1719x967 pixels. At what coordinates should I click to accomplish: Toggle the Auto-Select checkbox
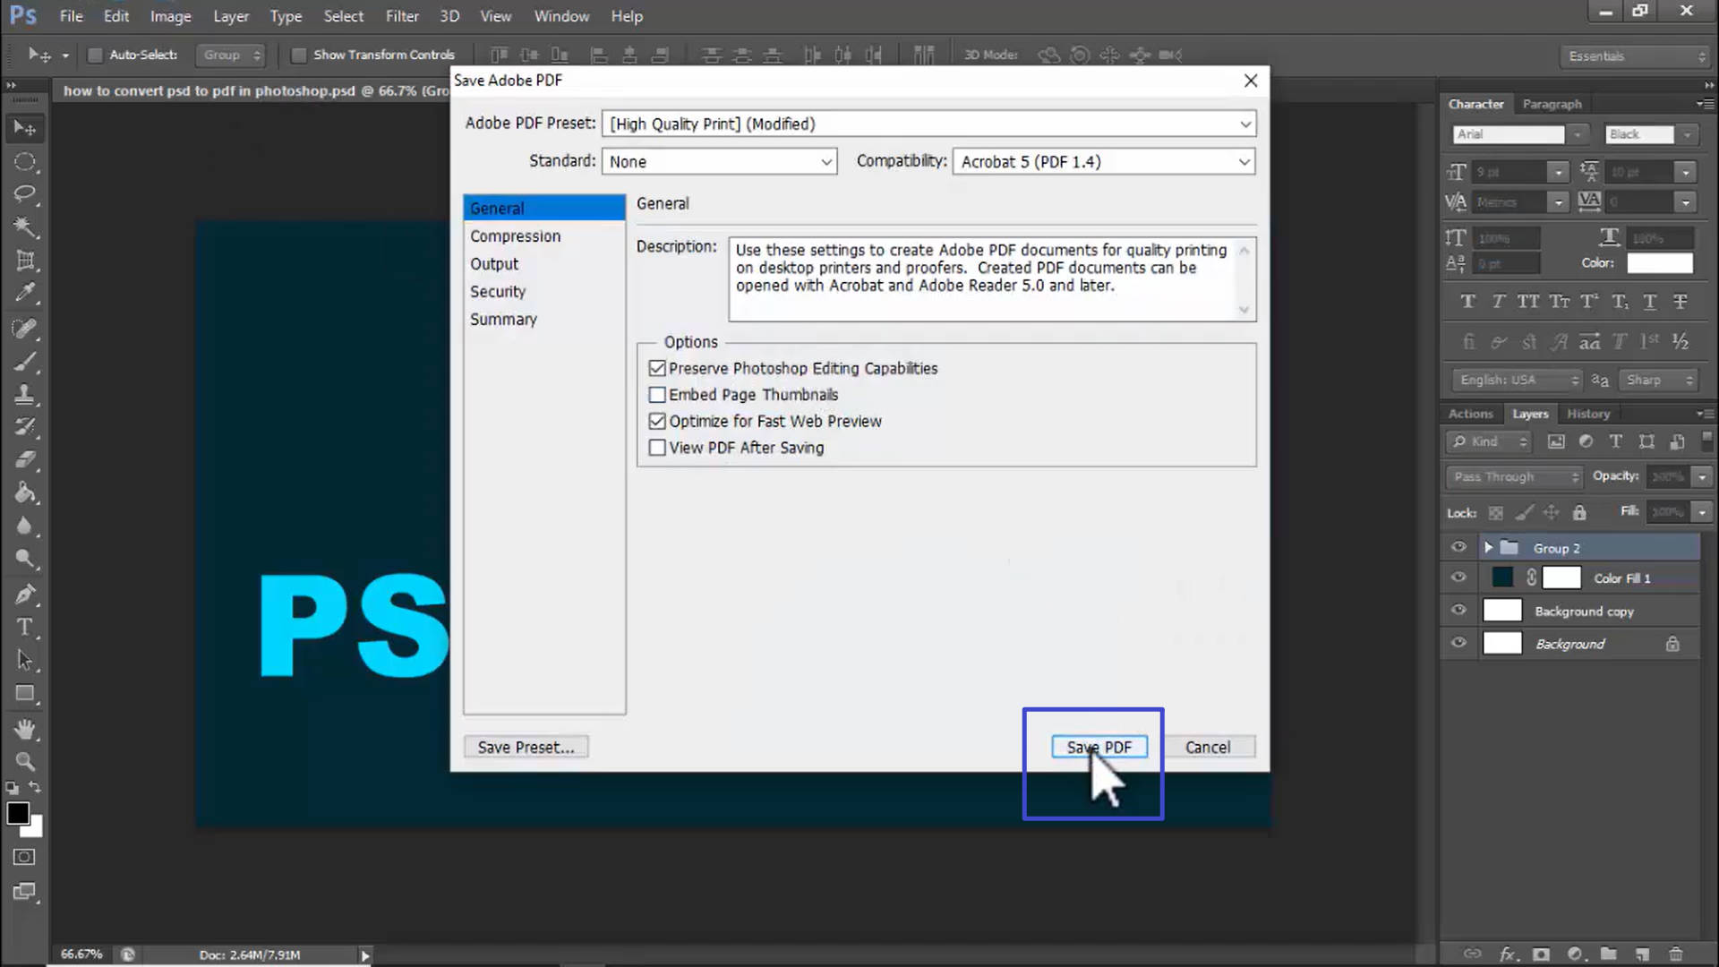94,56
